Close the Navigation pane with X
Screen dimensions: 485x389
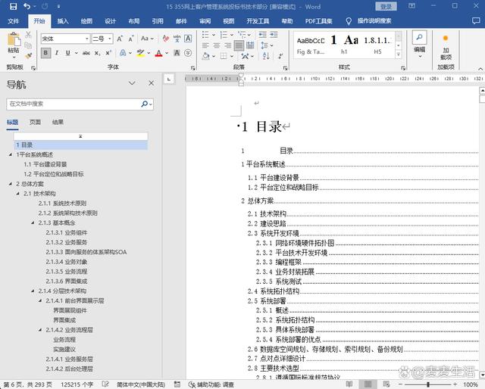[x=151, y=83]
